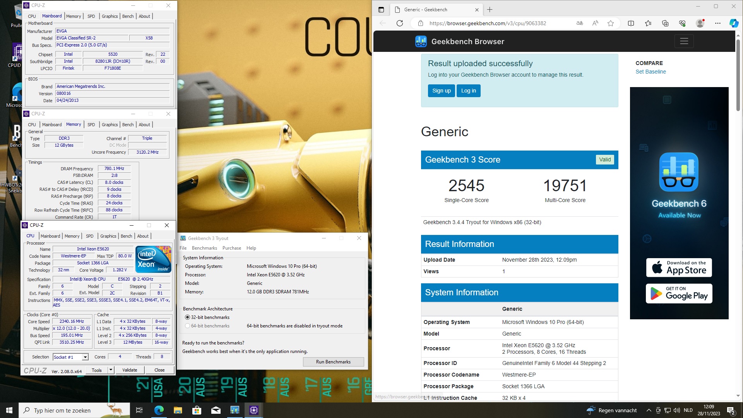The height and width of the screenshot is (418, 743).
Task: Open Graphics tab in middle CPU-Z window
Action: click(x=110, y=125)
